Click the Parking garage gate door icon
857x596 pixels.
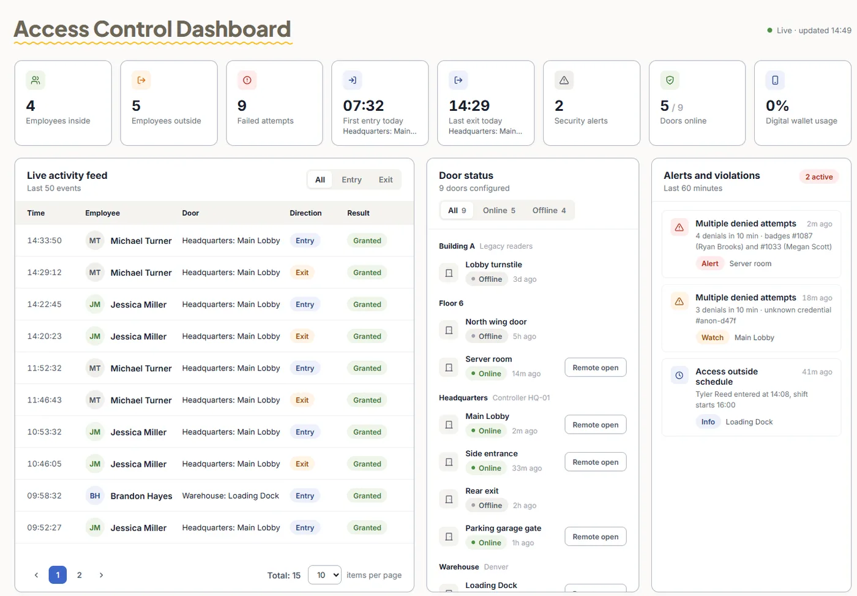(449, 537)
